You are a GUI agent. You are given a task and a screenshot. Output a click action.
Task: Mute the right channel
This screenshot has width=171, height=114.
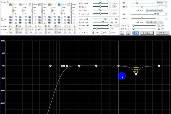click(162, 33)
